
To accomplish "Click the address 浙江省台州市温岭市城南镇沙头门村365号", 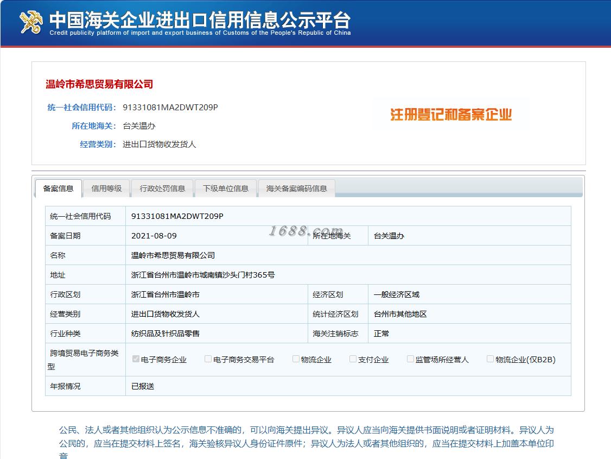I will [x=203, y=275].
